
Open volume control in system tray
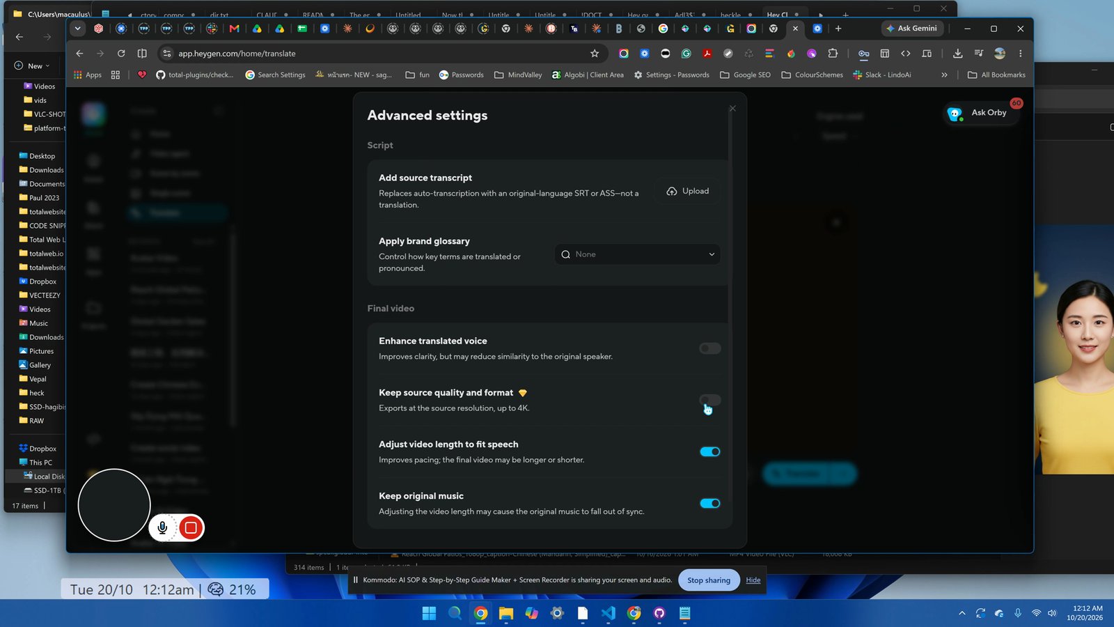(x=1052, y=613)
